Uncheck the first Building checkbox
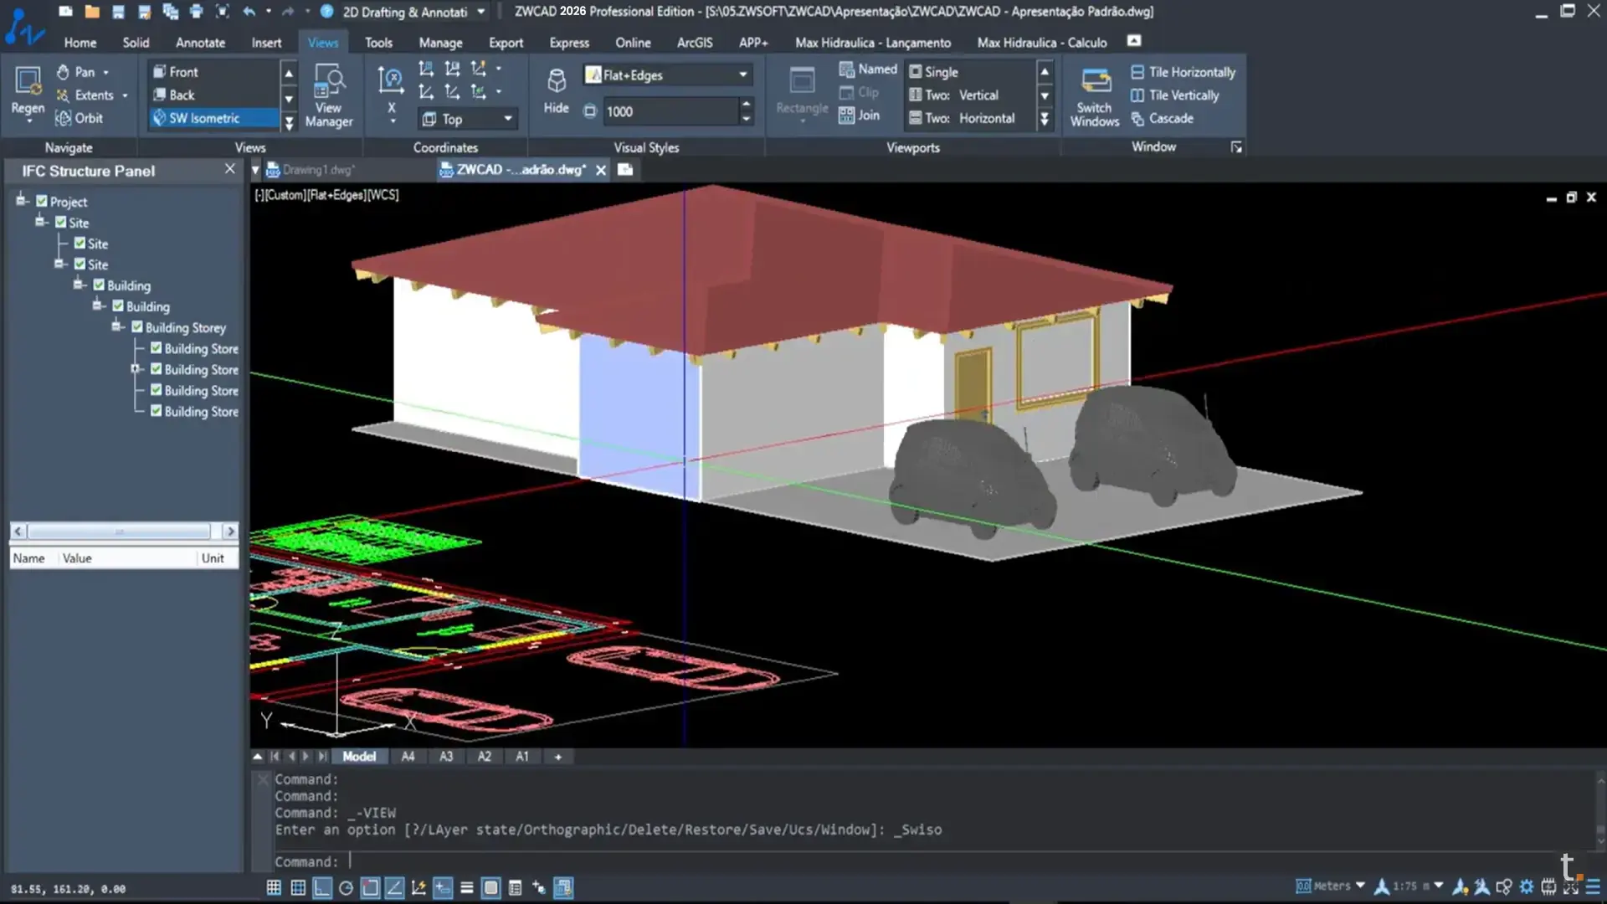This screenshot has height=904, width=1607. tap(99, 285)
